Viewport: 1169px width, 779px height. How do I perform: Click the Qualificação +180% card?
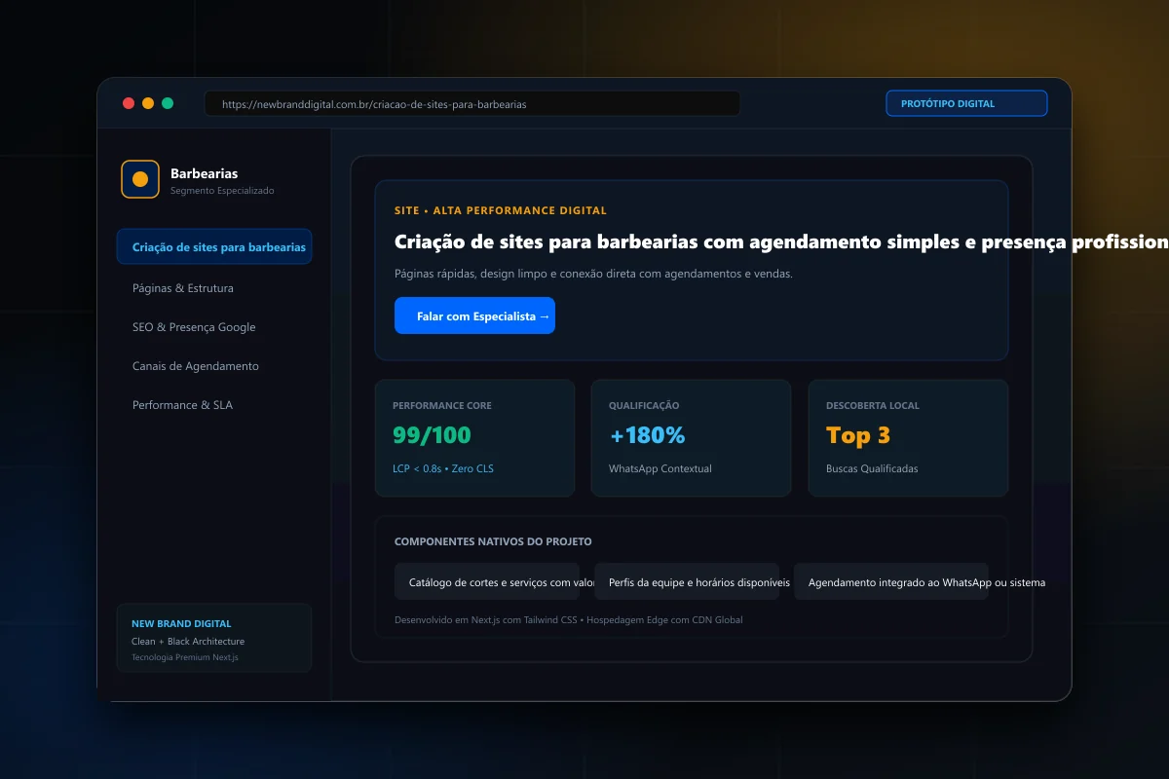pos(691,438)
